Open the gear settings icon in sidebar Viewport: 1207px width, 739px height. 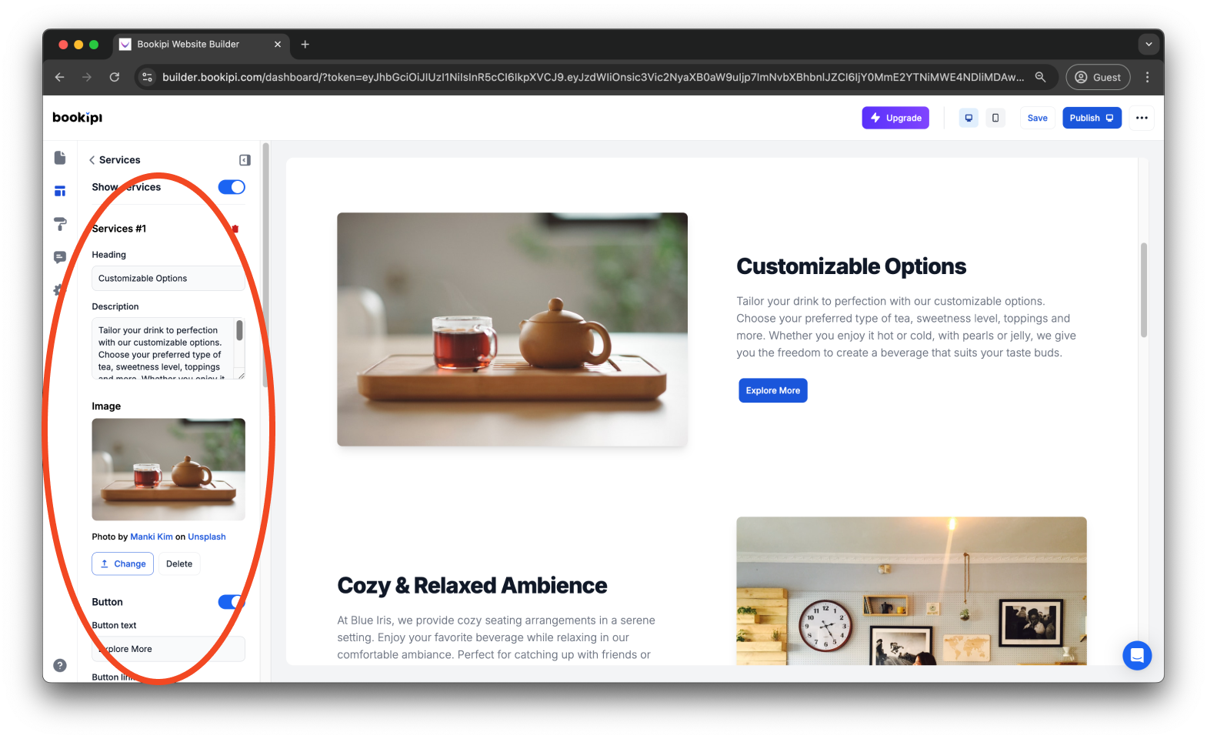click(58, 290)
